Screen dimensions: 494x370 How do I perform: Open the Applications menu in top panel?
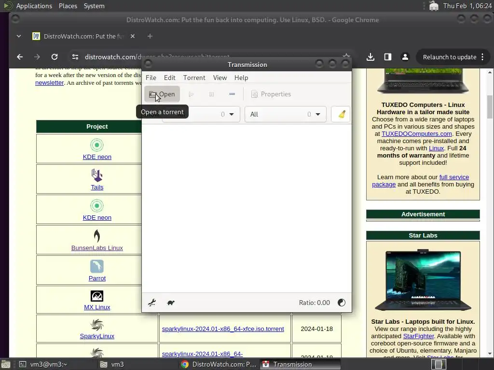point(34,6)
